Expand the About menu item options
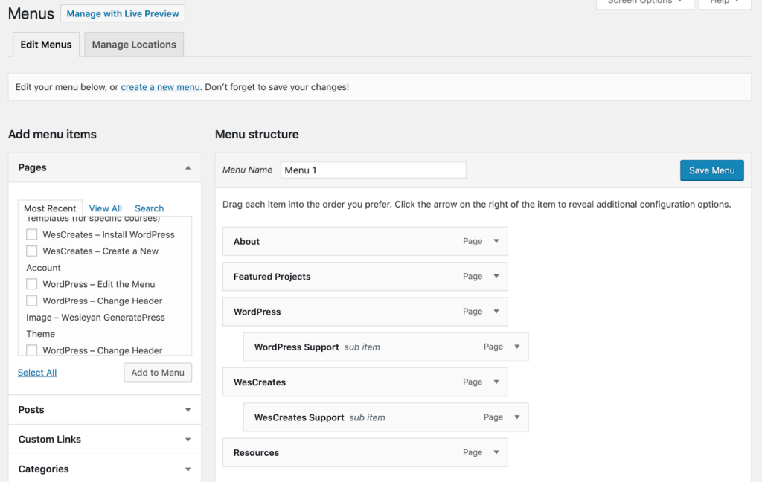 pos(496,241)
